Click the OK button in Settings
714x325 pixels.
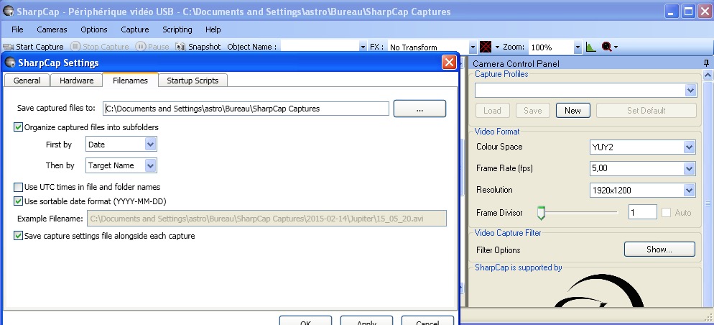305,320
